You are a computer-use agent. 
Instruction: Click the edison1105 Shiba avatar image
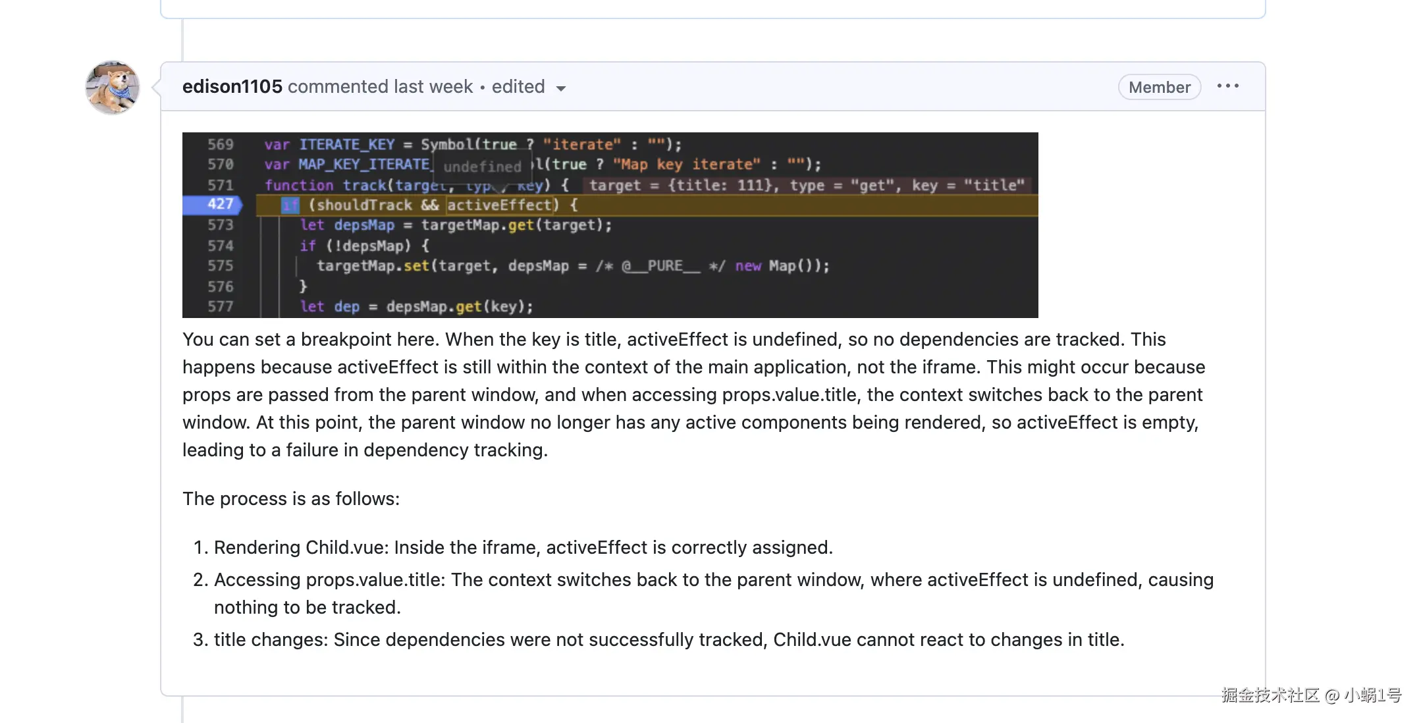(112, 88)
